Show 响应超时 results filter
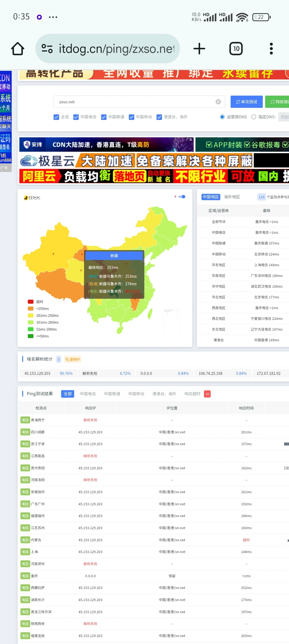This screenshot has height=644, width=289. [192, 394]
